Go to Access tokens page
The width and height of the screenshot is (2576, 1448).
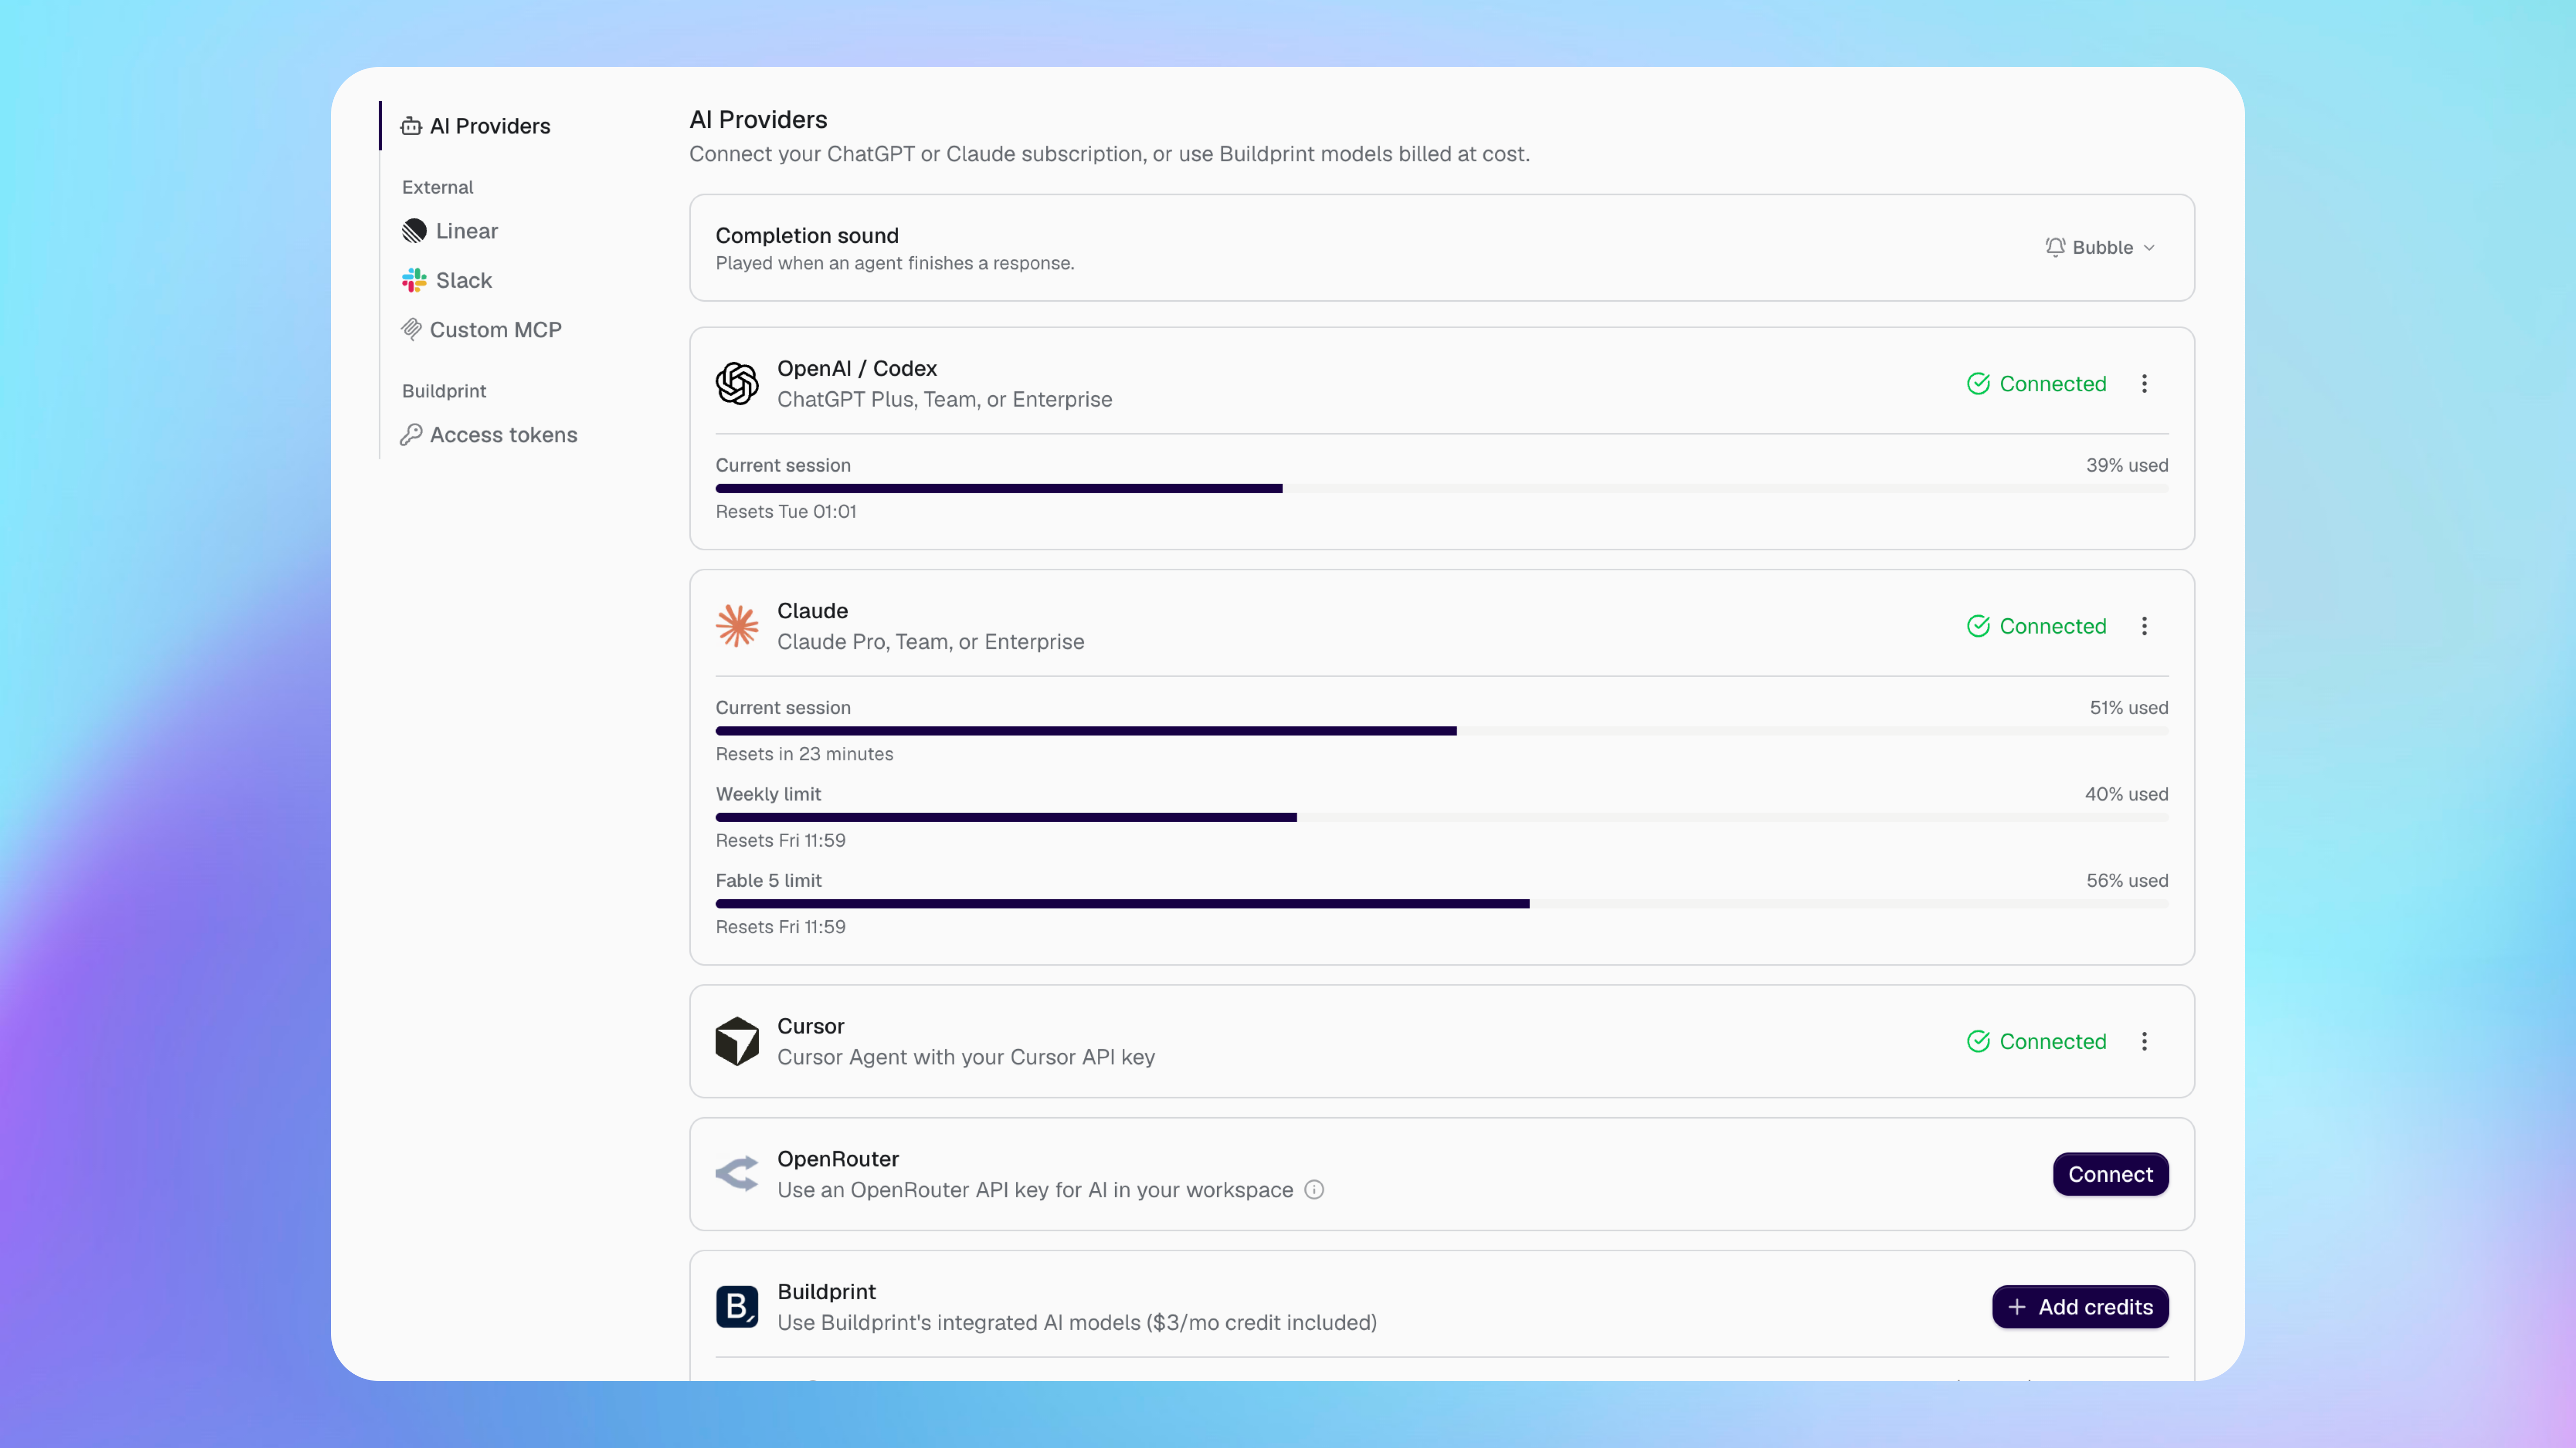coord(489,435)
